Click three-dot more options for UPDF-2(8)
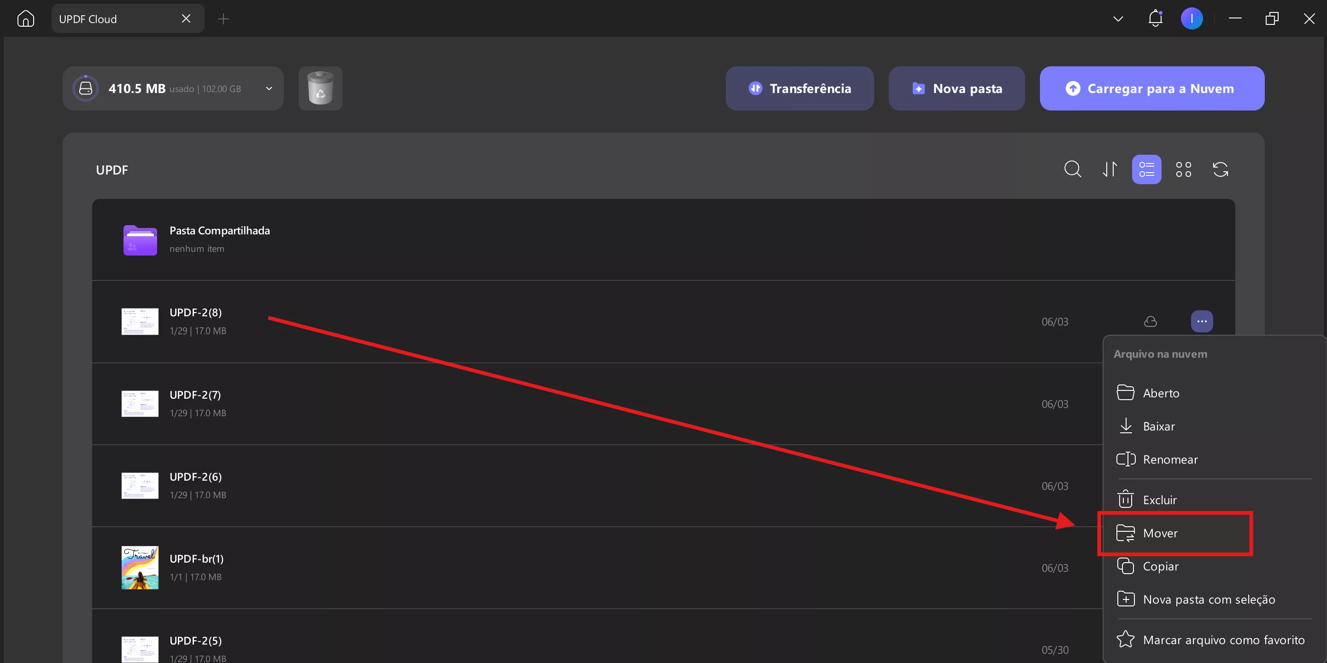Viewport: 1327px width, 663px height. click(x=1202, y=321)
